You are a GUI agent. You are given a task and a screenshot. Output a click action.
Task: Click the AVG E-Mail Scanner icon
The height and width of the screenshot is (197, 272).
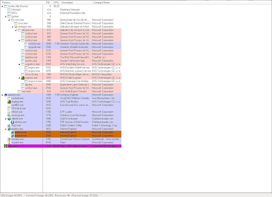tap(23, 78)
